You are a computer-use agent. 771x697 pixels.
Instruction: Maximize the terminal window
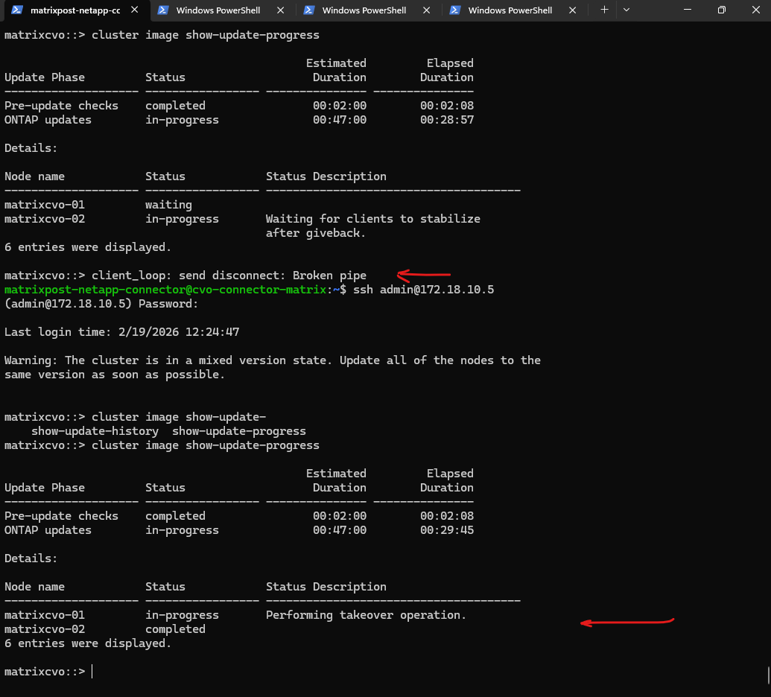pyautogui.click(x=721, y=10)
